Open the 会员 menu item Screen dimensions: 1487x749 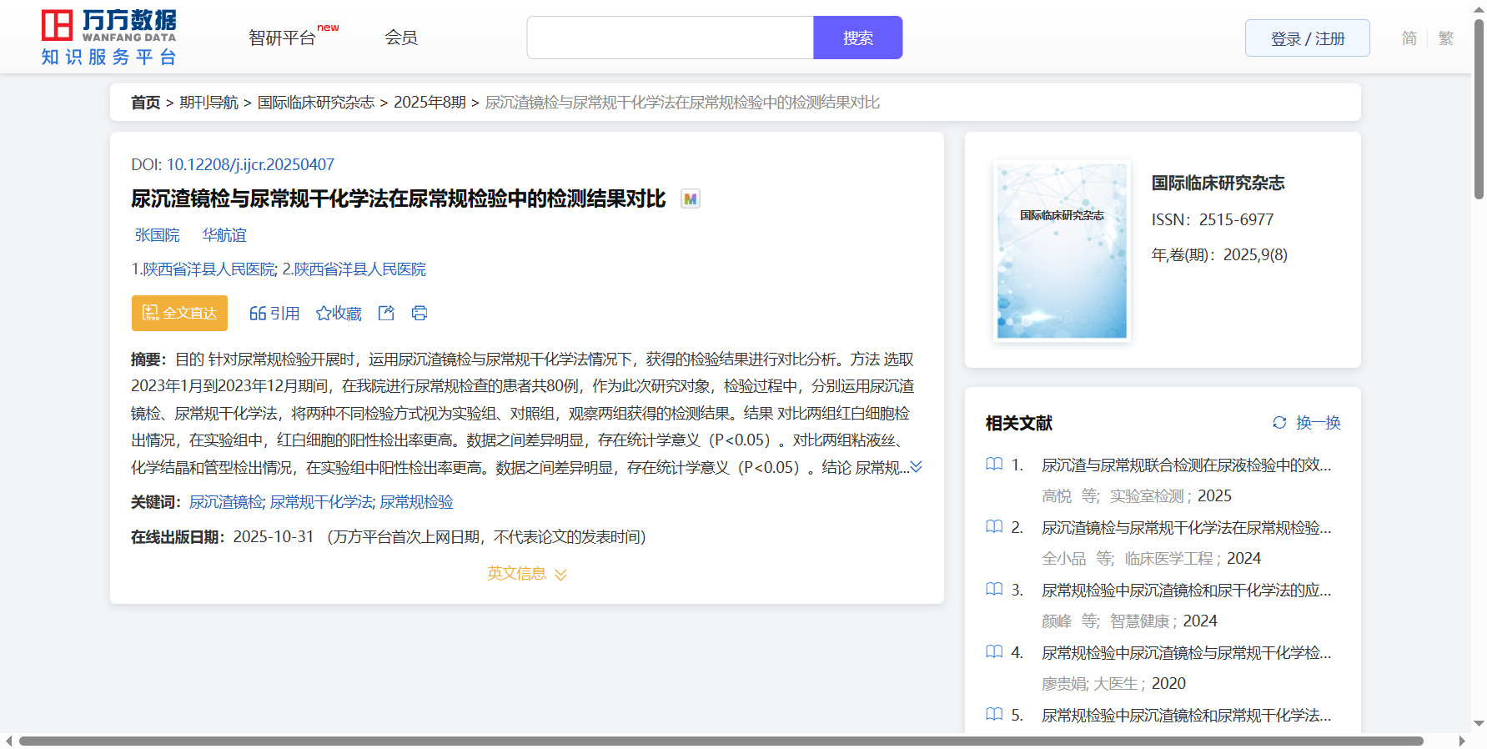pyautogui.click(x=400, y=38)
